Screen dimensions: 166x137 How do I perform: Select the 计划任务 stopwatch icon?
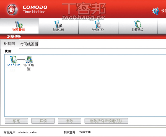click(98, 24)
